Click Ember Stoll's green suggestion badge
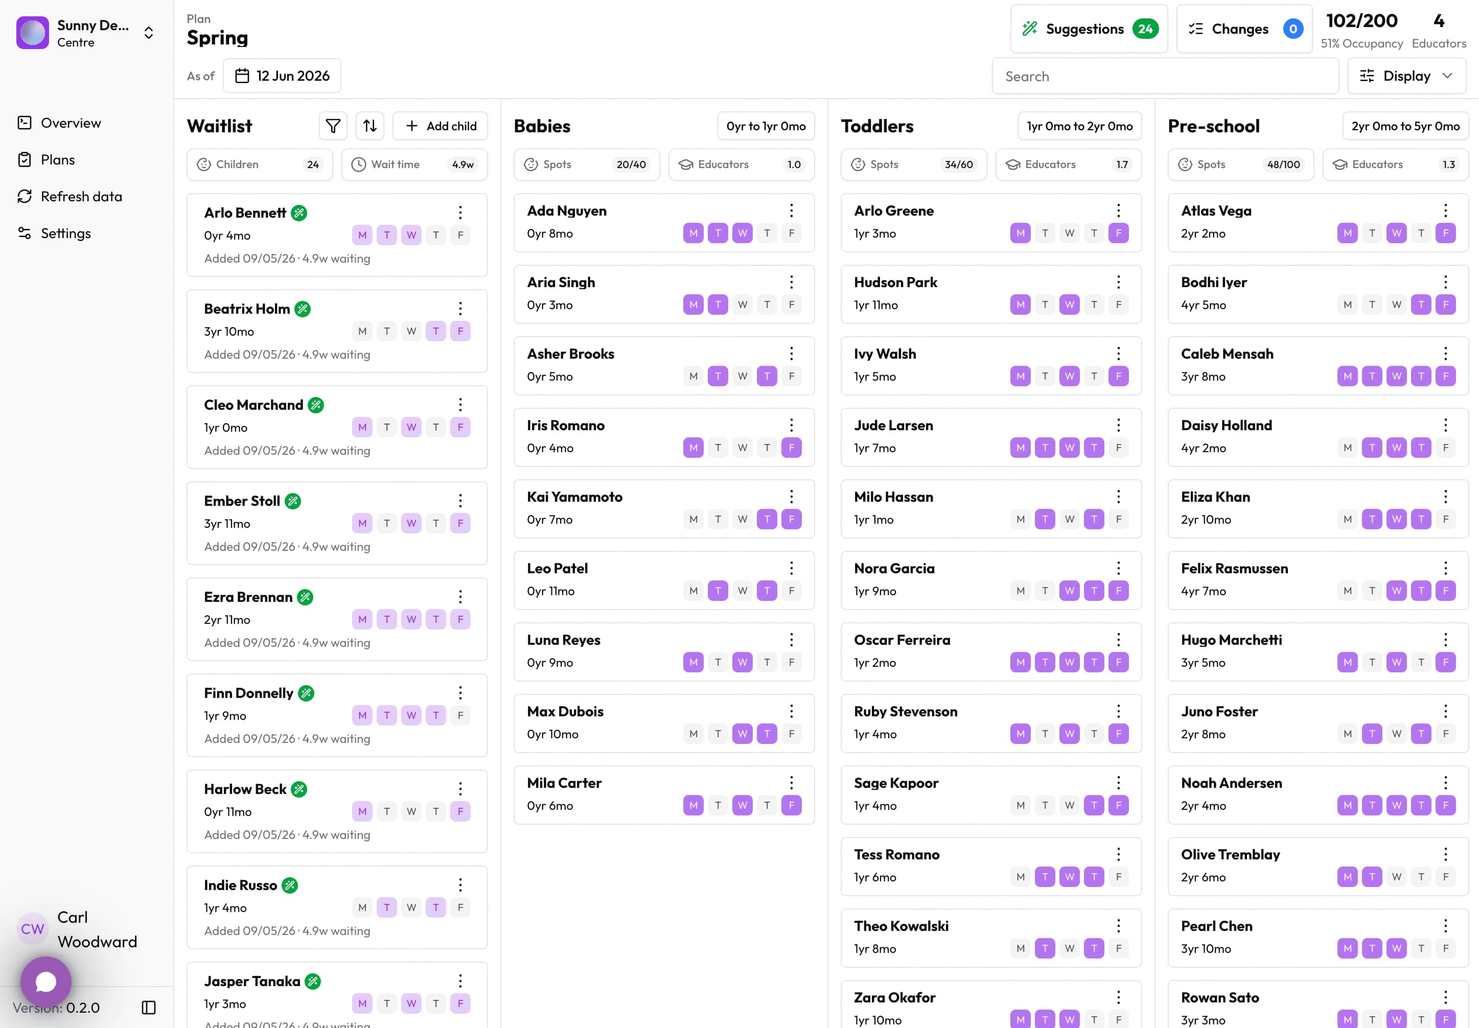The height and width of the screenshot is (1028, 1479). click(x=293, y=501)
